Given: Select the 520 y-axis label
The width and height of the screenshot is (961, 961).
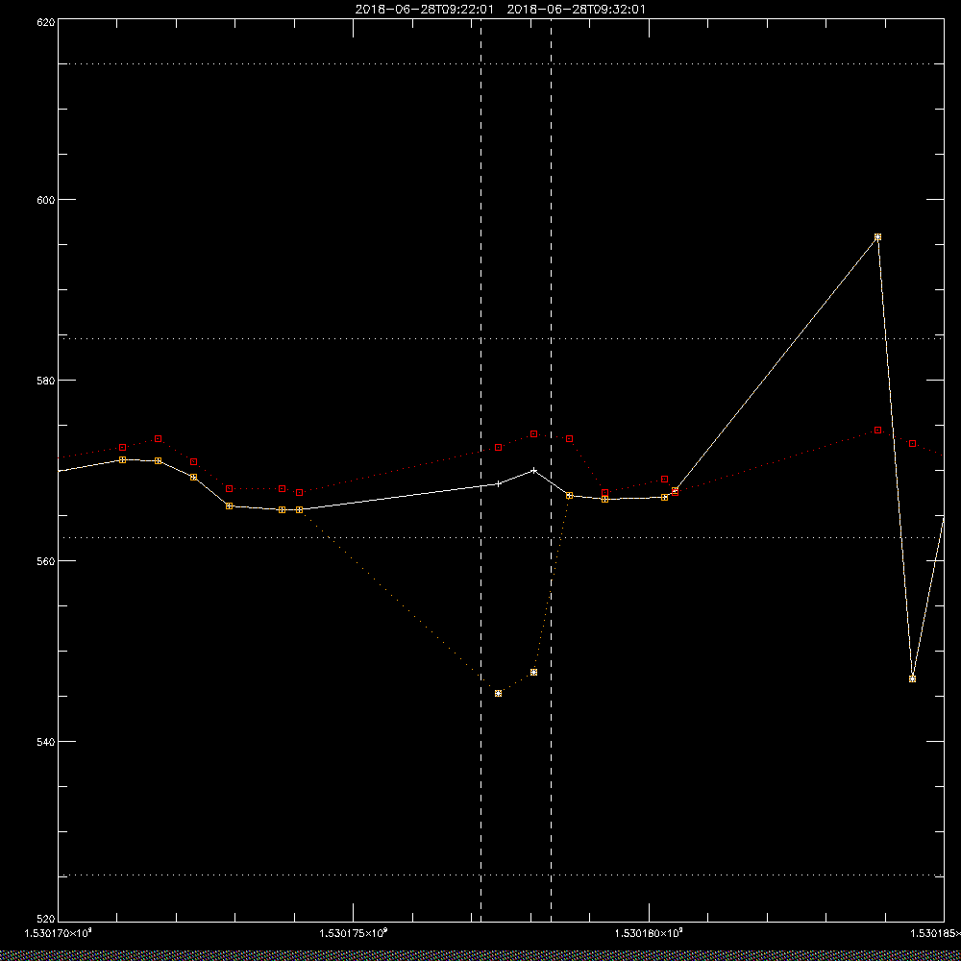Looking at the screenshot, I should pos(46,919).
